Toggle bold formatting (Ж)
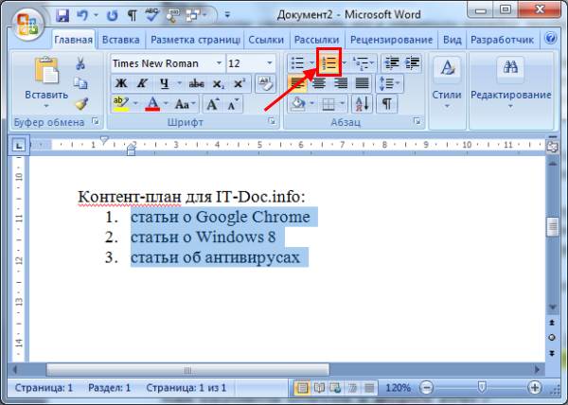 click(120, 83)
